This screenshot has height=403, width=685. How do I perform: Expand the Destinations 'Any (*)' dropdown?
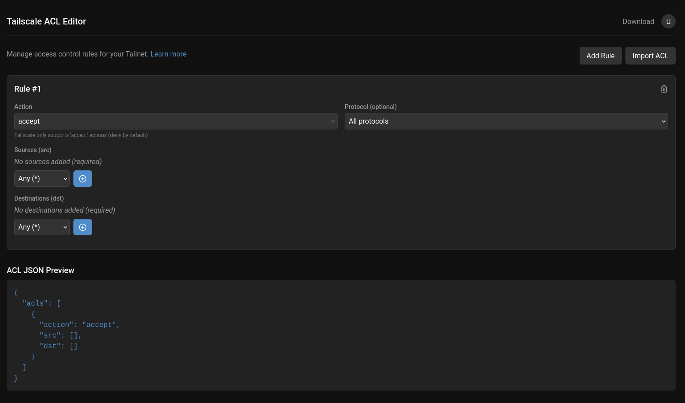tap(42, 227)
